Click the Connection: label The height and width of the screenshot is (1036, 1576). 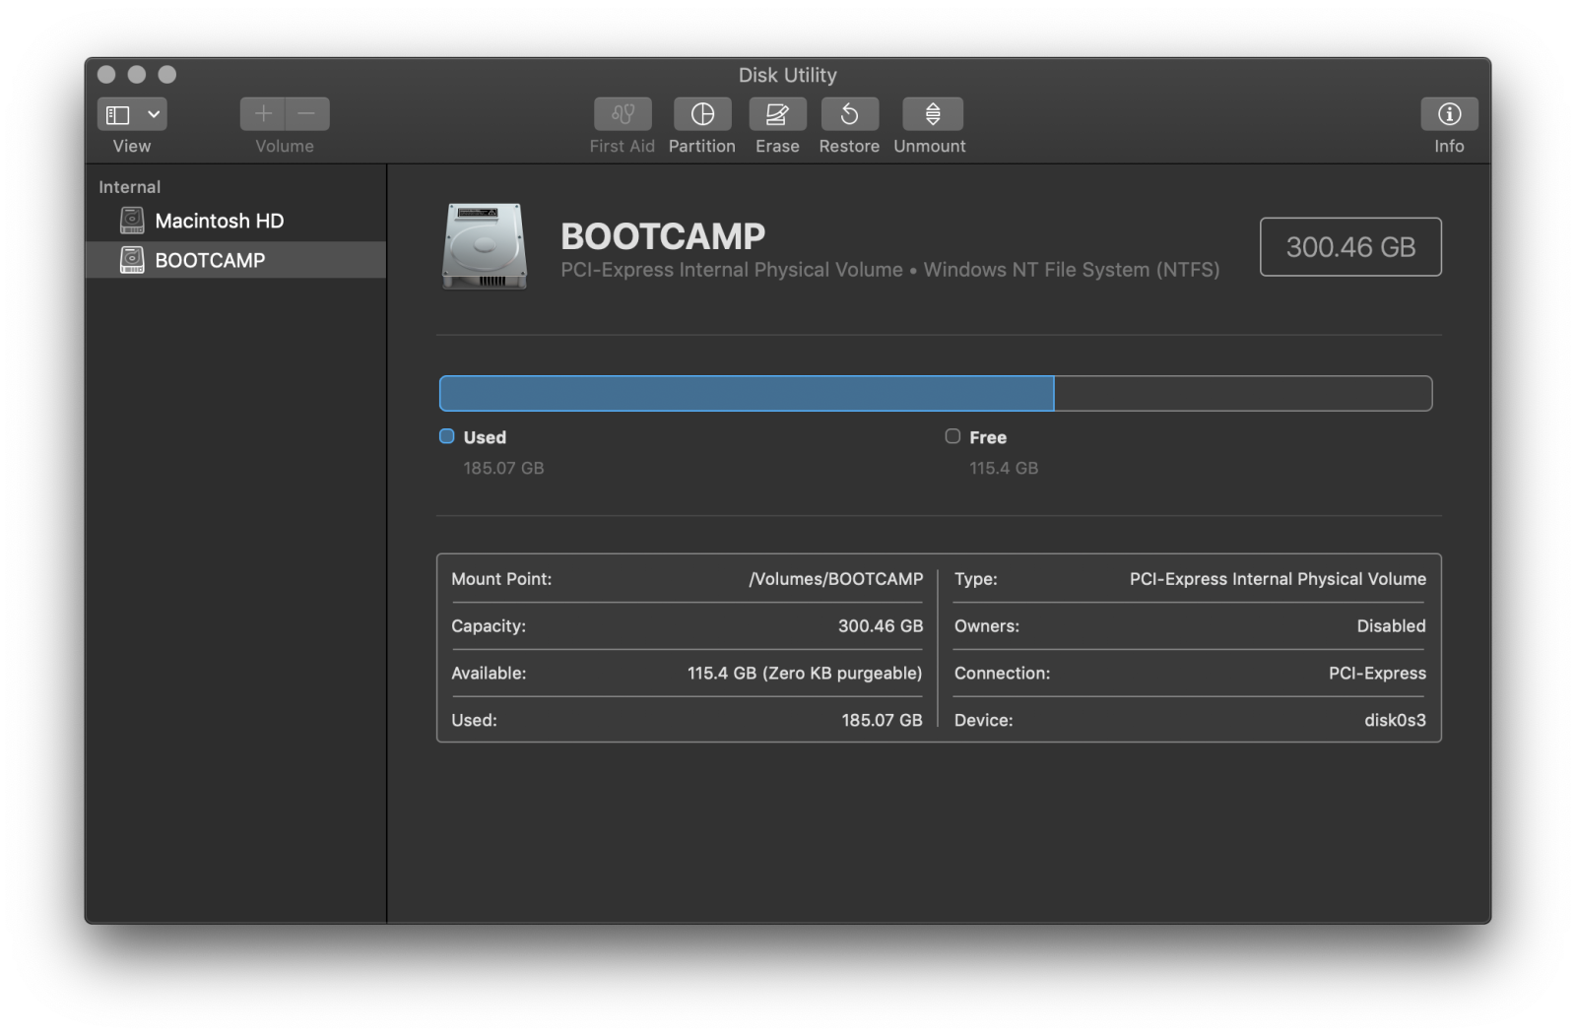[1002, 674]
